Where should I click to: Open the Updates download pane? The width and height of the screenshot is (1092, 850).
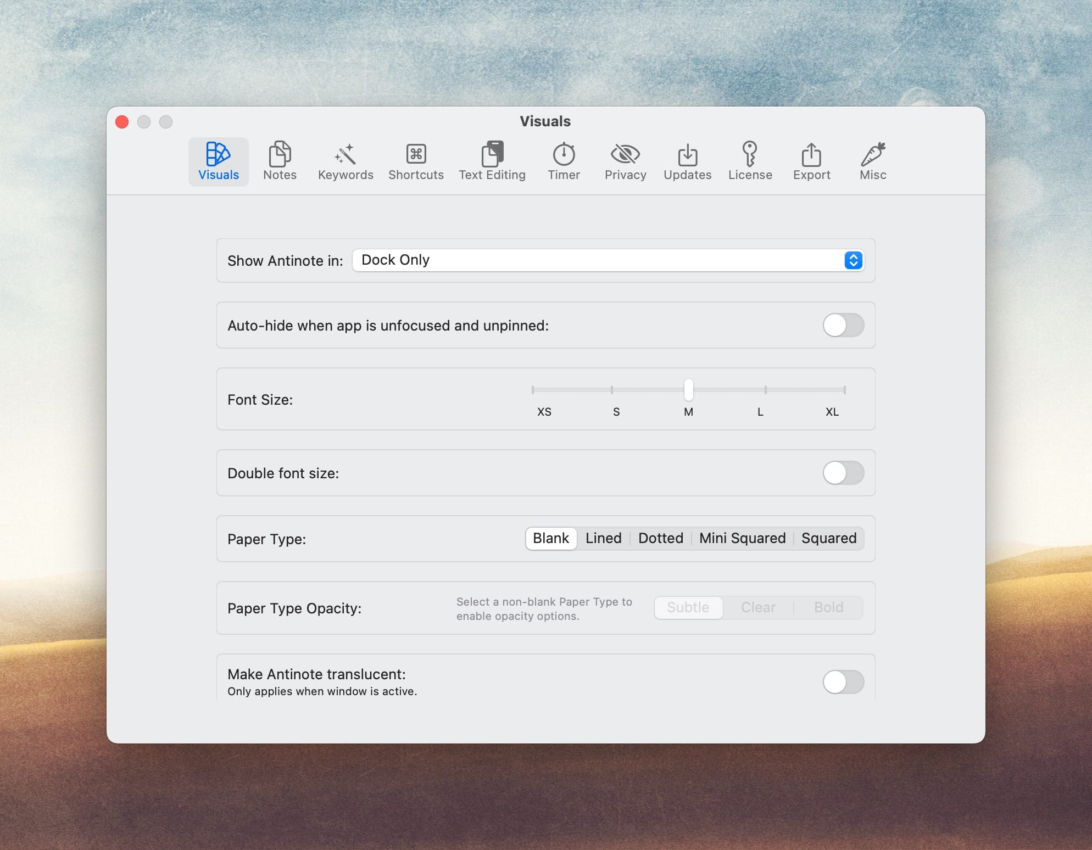(x=687, y=161)
